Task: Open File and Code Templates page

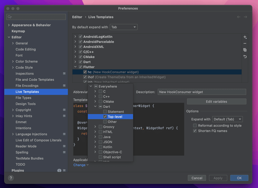Action: pos(35,80)
